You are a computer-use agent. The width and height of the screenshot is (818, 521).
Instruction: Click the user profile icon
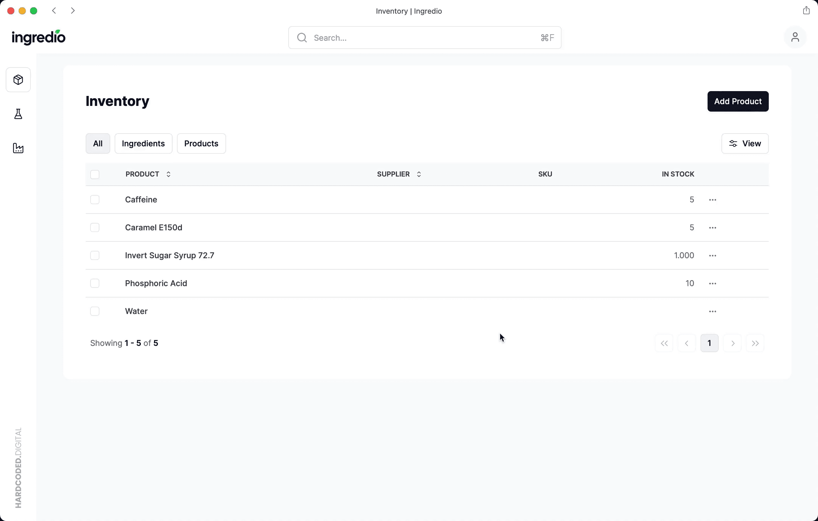coord(795,37)
